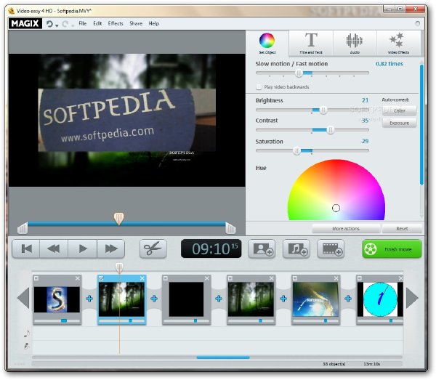Tick the checkbox on the blue globe clip

[x=295, y=278]
